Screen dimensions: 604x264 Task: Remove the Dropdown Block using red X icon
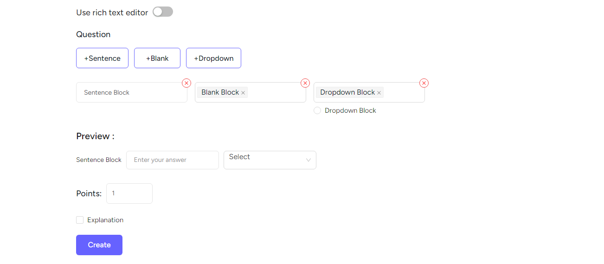click(424, 83)
